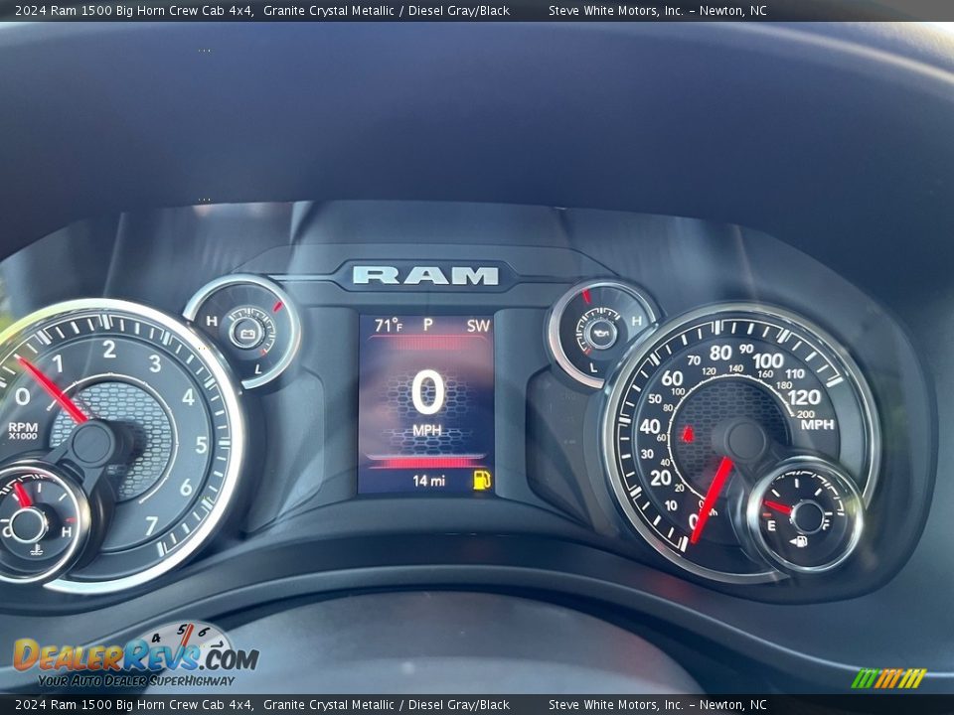Click the RAM logo badge
This screenshot has height=715, width=954.
click(x=425, y=275)
